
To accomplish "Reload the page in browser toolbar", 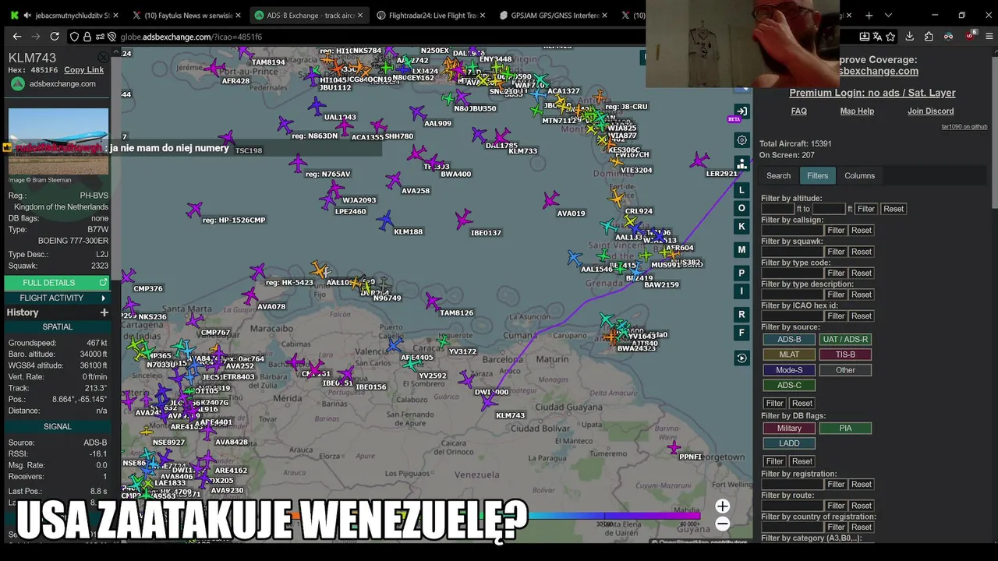I will click(x=55, y=37).
